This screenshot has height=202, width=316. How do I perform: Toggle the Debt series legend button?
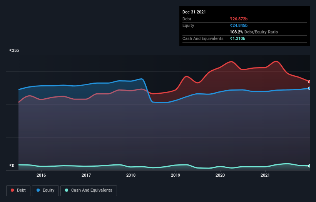[18, 190]
